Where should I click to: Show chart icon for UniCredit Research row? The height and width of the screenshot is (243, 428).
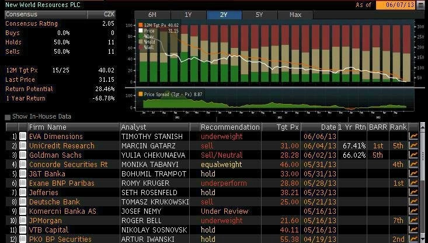[413, 145]
